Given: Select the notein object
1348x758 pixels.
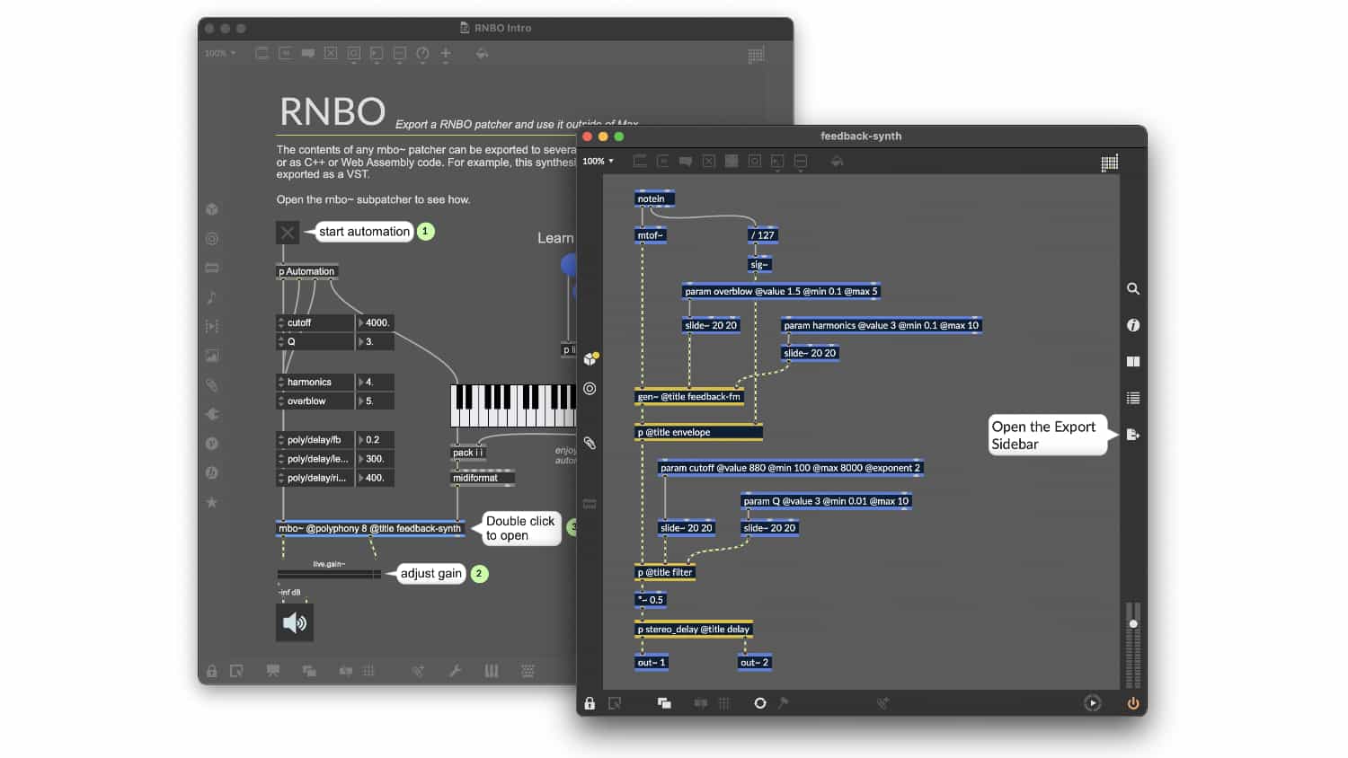Looking at the screenshot, I should [x=654, y=198].
